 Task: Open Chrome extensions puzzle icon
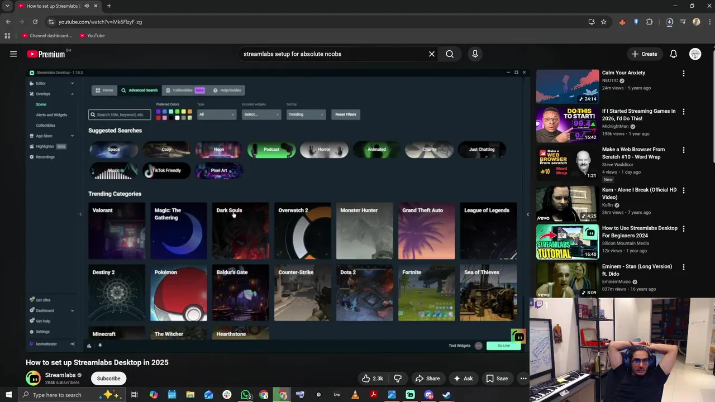(649, 22)
